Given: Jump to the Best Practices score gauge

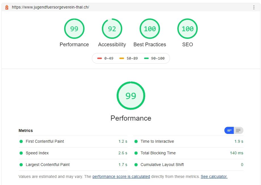Looking at the screenshot, I should (x=150, y=29).
